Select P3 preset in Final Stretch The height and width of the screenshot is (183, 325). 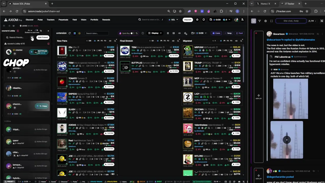168,41
